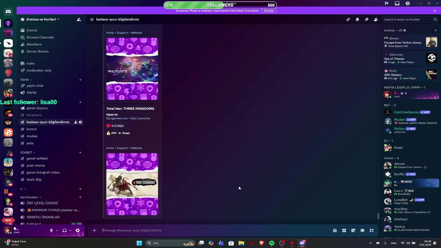Toggle headphone deafen in user panel

click(64, 230)
